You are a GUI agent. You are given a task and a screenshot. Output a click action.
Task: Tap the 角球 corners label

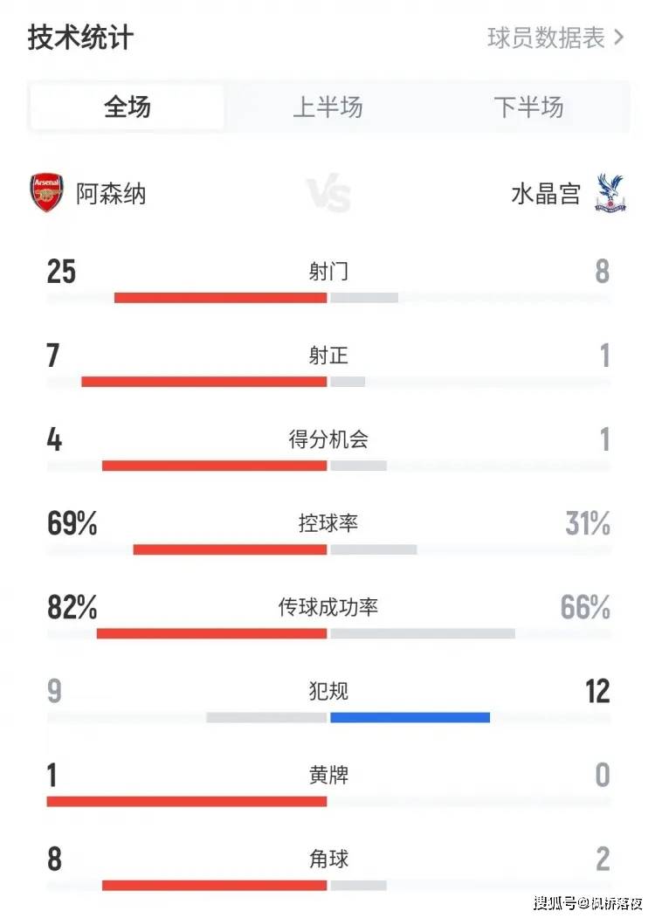[328, 859]
